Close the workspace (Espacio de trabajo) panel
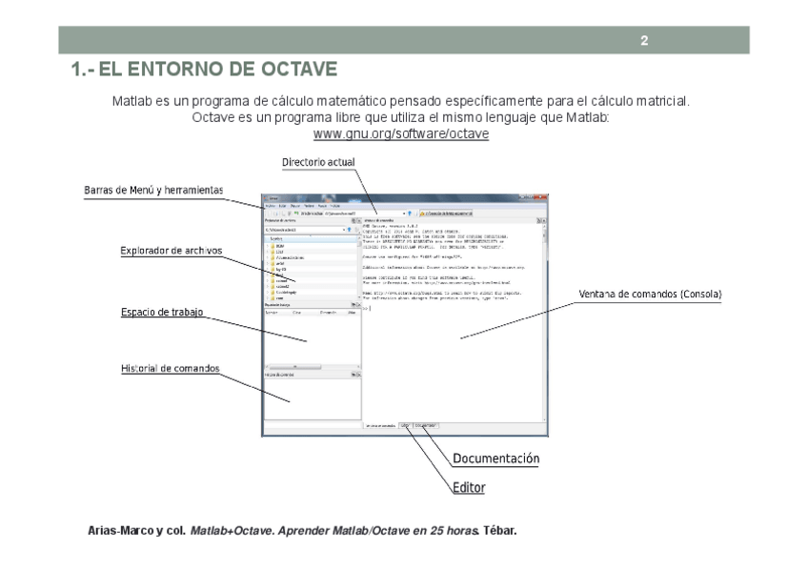Image resolution: width=808 pixels, height=571 pixels. (359, 305)
